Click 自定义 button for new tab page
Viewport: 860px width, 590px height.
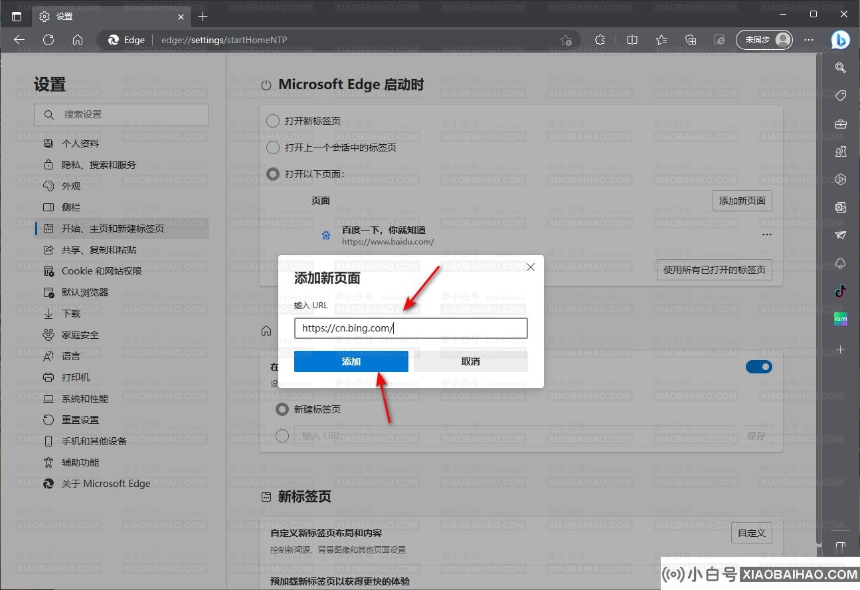coord(752,533)
